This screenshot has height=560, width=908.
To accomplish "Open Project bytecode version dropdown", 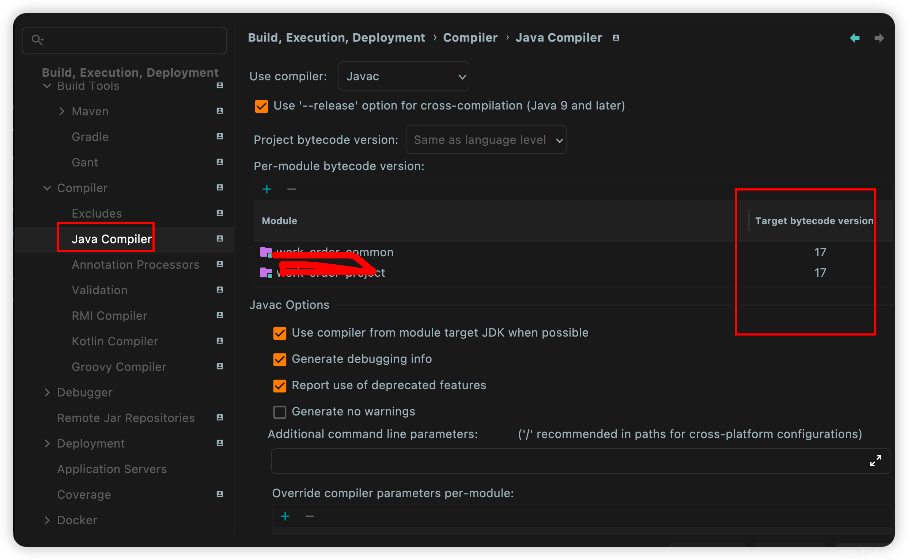I will [486, 139].
